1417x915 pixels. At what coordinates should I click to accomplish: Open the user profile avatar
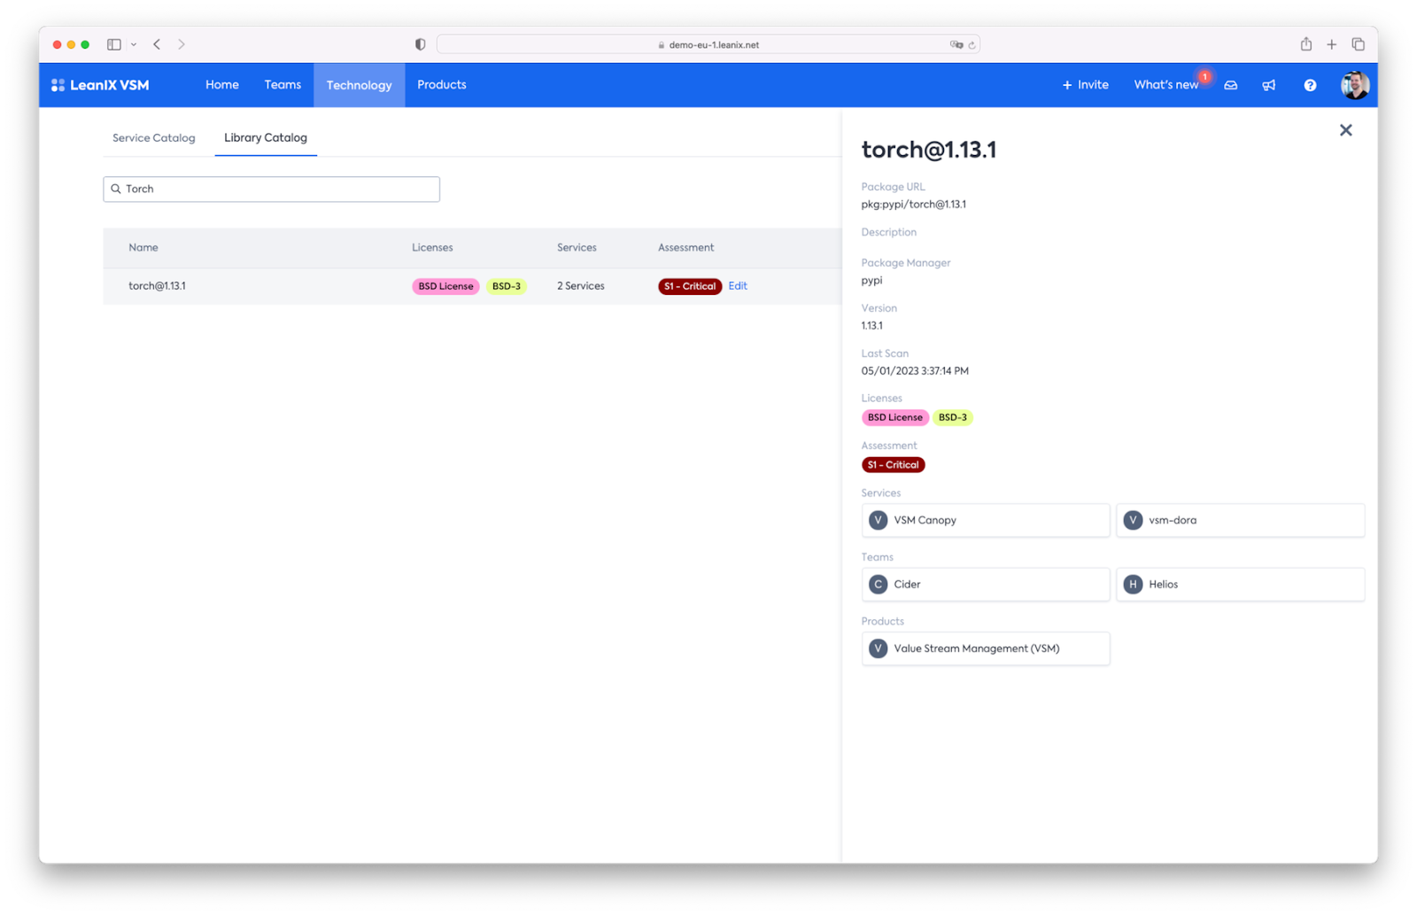1354,85
